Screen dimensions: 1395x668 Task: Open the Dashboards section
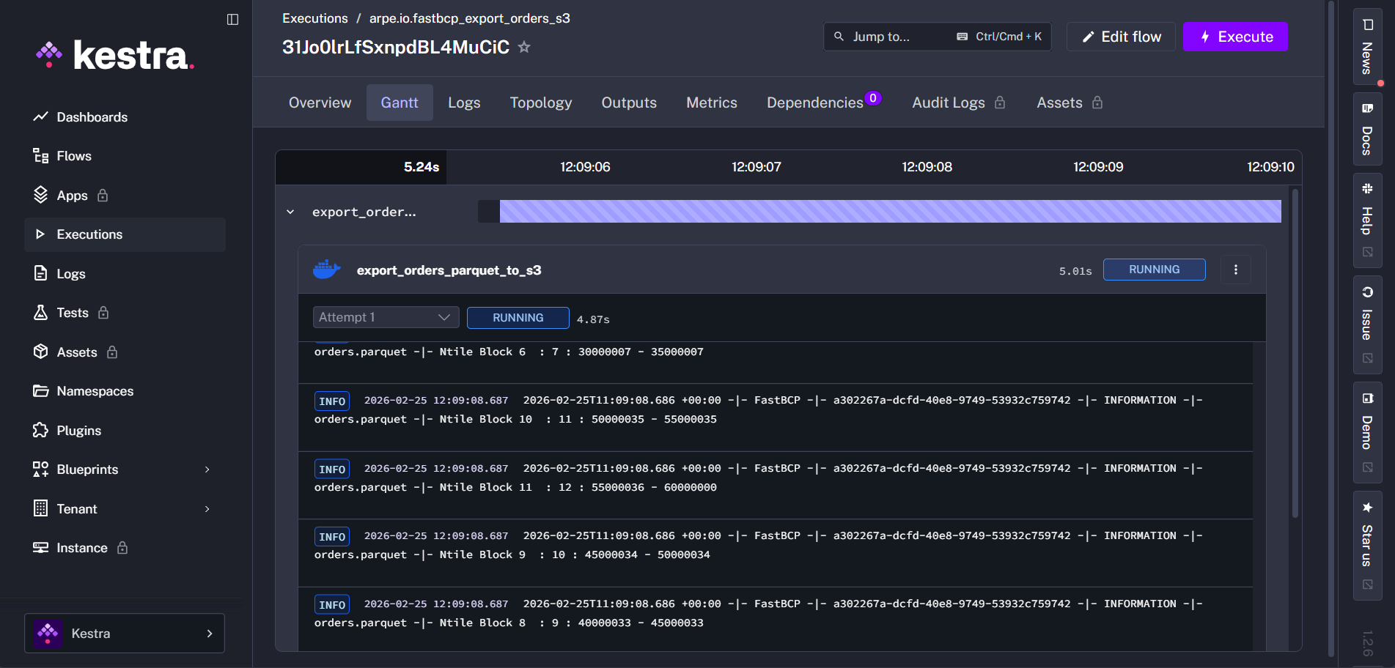tap(92, 116)
